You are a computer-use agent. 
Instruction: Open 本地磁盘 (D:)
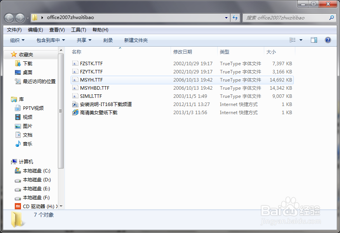pos(37,180)
